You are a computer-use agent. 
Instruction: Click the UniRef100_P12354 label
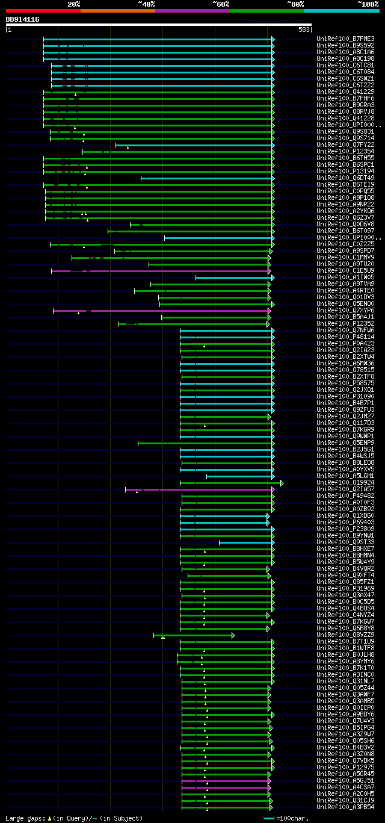(345, 152)
